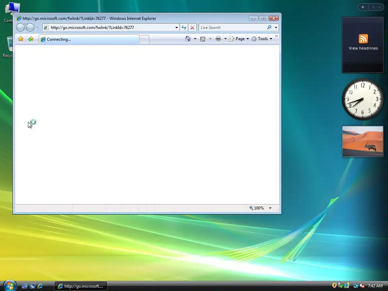Screen dimensions: 388x291
Task: Select the Connecting... tab
Action: tap(89, 39)
